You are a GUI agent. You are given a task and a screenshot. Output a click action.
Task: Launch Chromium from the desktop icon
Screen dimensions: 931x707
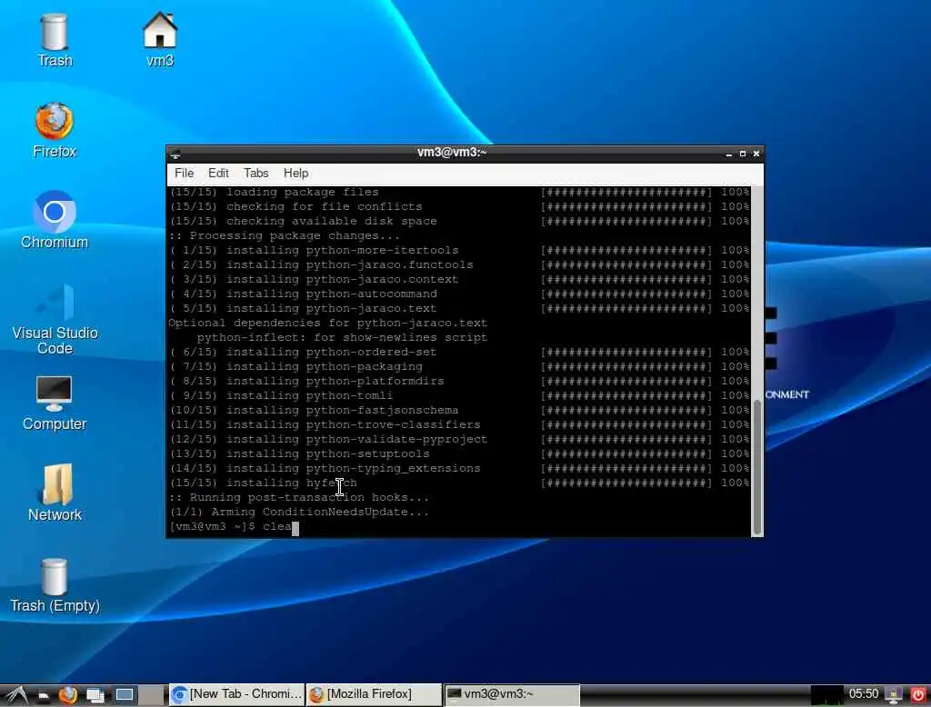point(54,220)
